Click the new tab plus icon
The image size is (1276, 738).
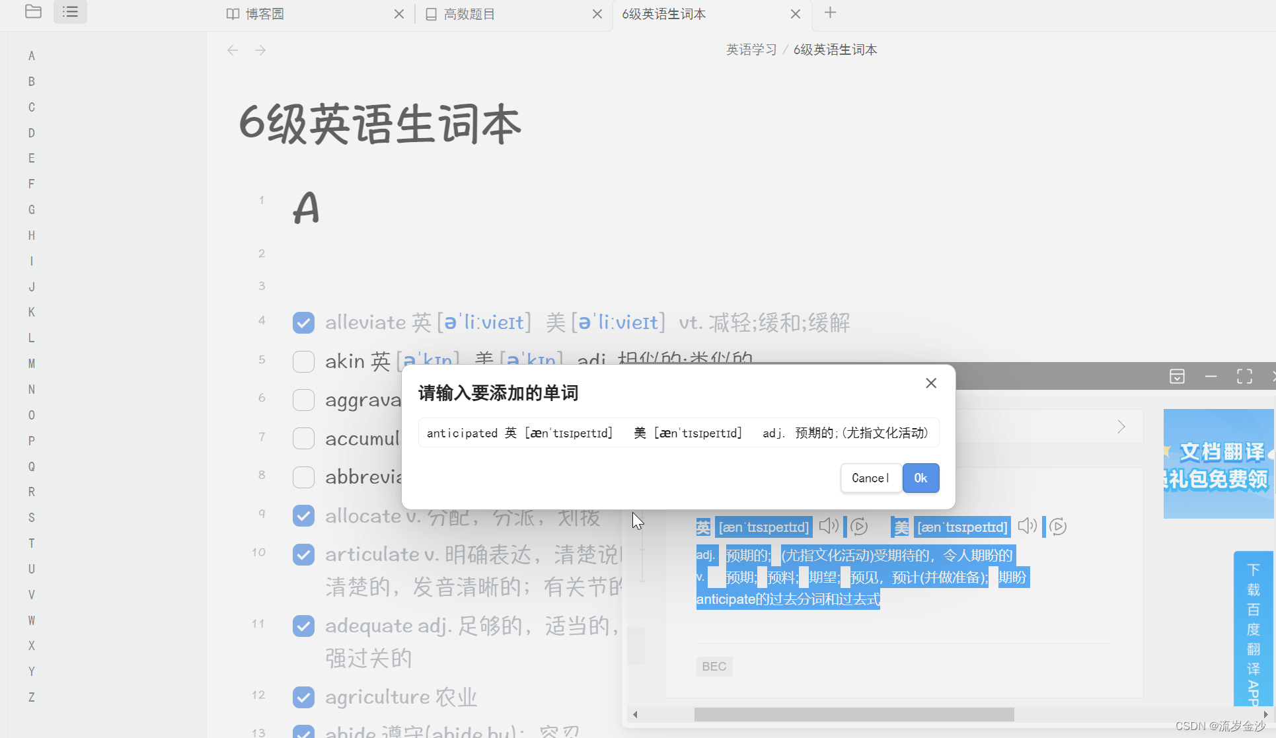pyautogui.click(x=831, y=13)
